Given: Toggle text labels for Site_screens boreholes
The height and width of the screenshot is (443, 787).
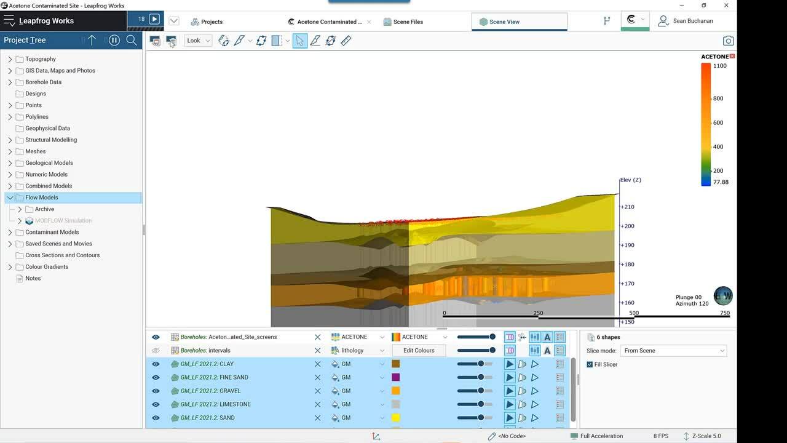Looking at the screenshot, I should pyautogui.click(x=547, y=337).
